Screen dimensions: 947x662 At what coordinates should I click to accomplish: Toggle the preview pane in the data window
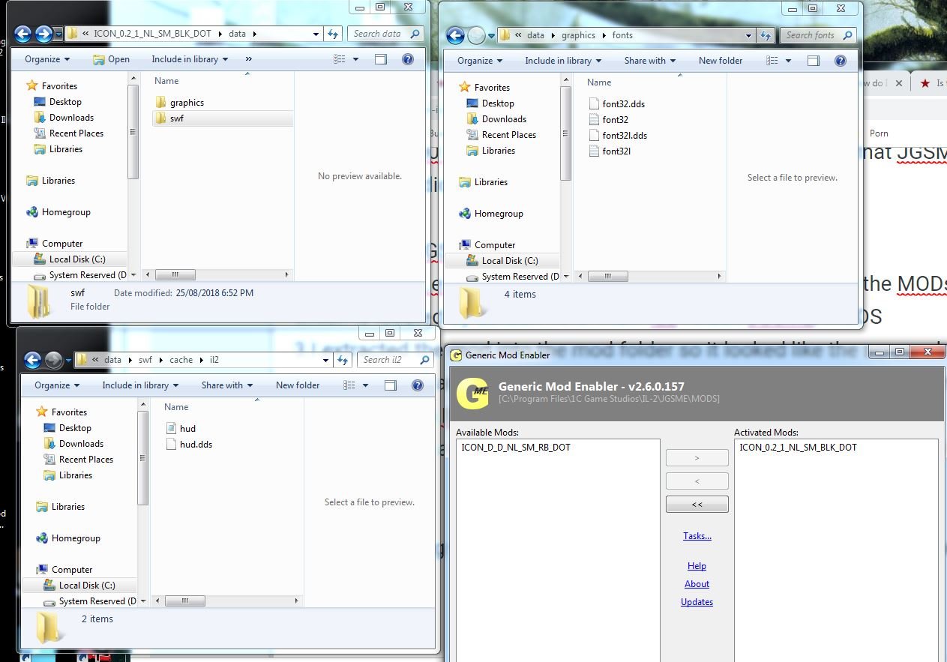(x=381, y=59)
